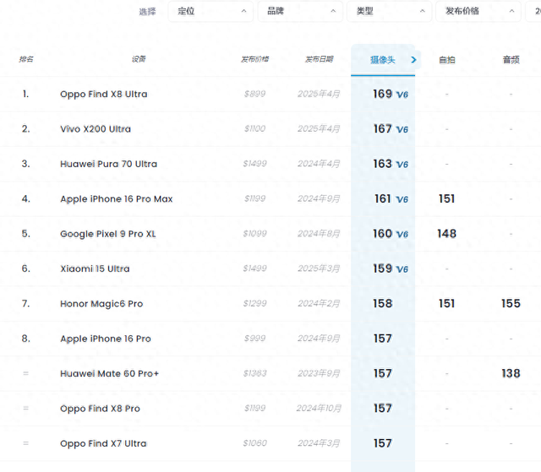Click camera score 169 for Oppo Find X8 Ultra
This screenshot has width=541, height=472.
[x=382, y=94]
